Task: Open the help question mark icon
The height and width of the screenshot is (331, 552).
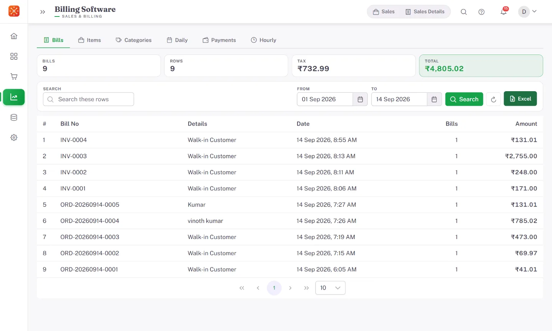Action: [x=481, y=12]
